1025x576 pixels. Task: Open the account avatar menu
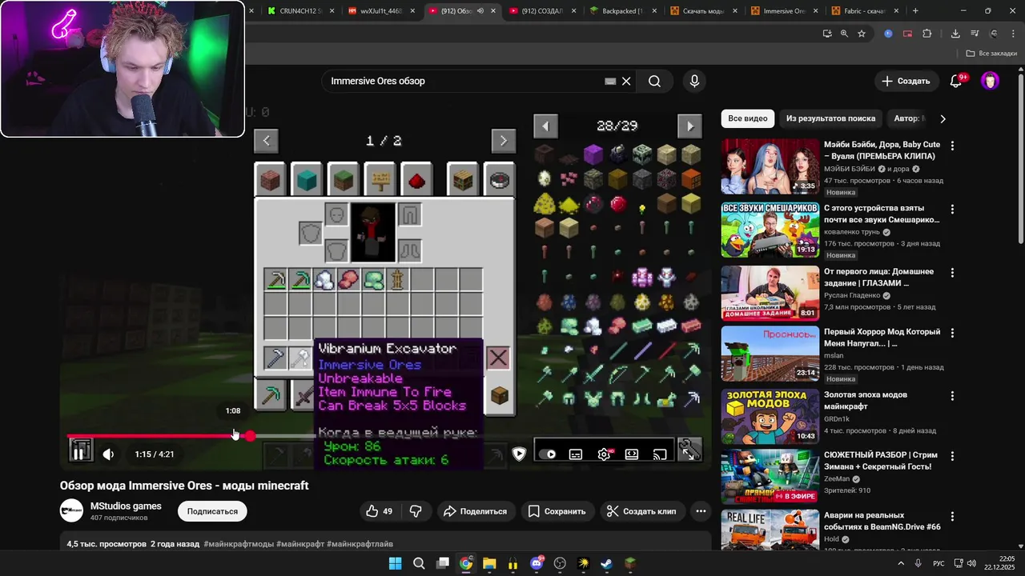point(990,81)
